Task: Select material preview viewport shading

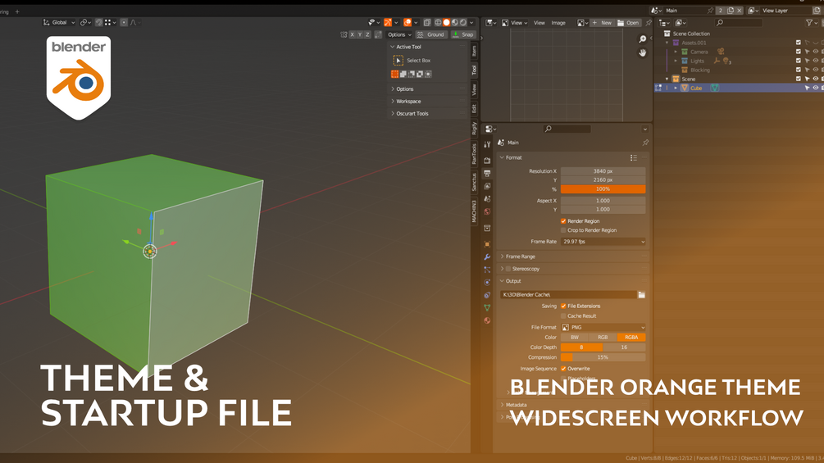Action: (x=454, y=23)
